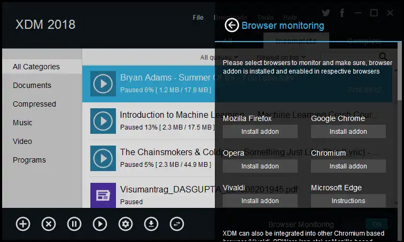Select 'Paused 5% [ 2.3 MB / 44.9 MB ]' text

pos(166,164)
